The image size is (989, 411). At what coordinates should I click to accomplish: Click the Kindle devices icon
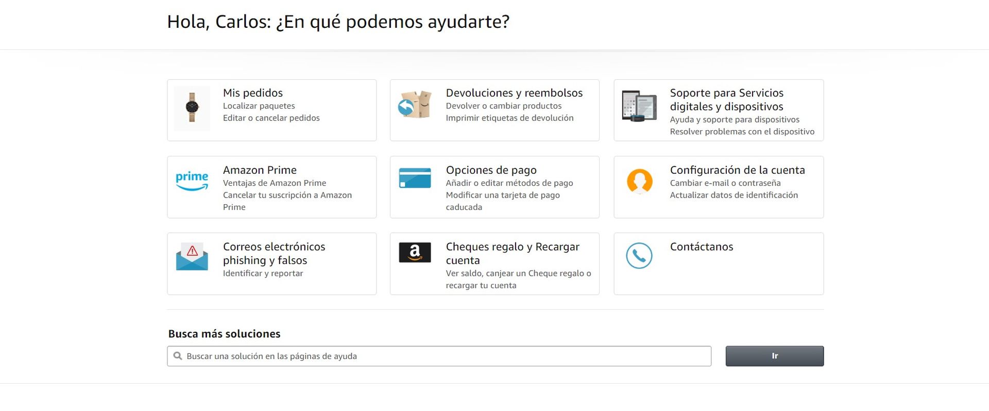click(639, 105)
